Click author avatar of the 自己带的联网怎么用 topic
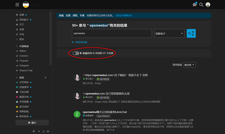The width and height of the screenshot is (225, 134). coord(77,96)
